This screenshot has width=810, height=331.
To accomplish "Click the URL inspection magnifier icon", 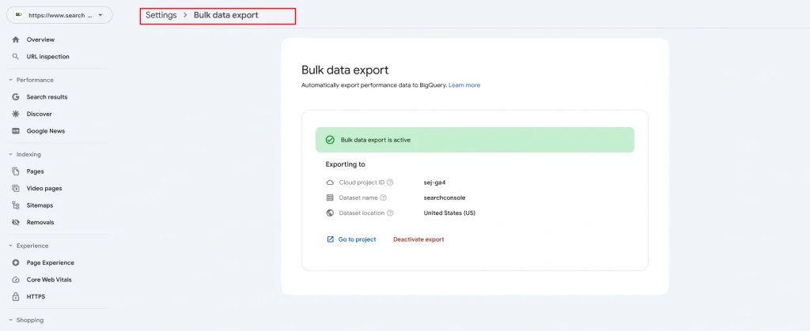I will pyautogui.click(x=16, y=57).
